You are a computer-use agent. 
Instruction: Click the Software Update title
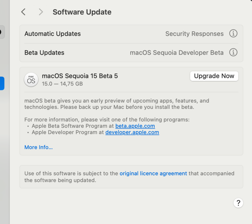[x=82, y=12]
